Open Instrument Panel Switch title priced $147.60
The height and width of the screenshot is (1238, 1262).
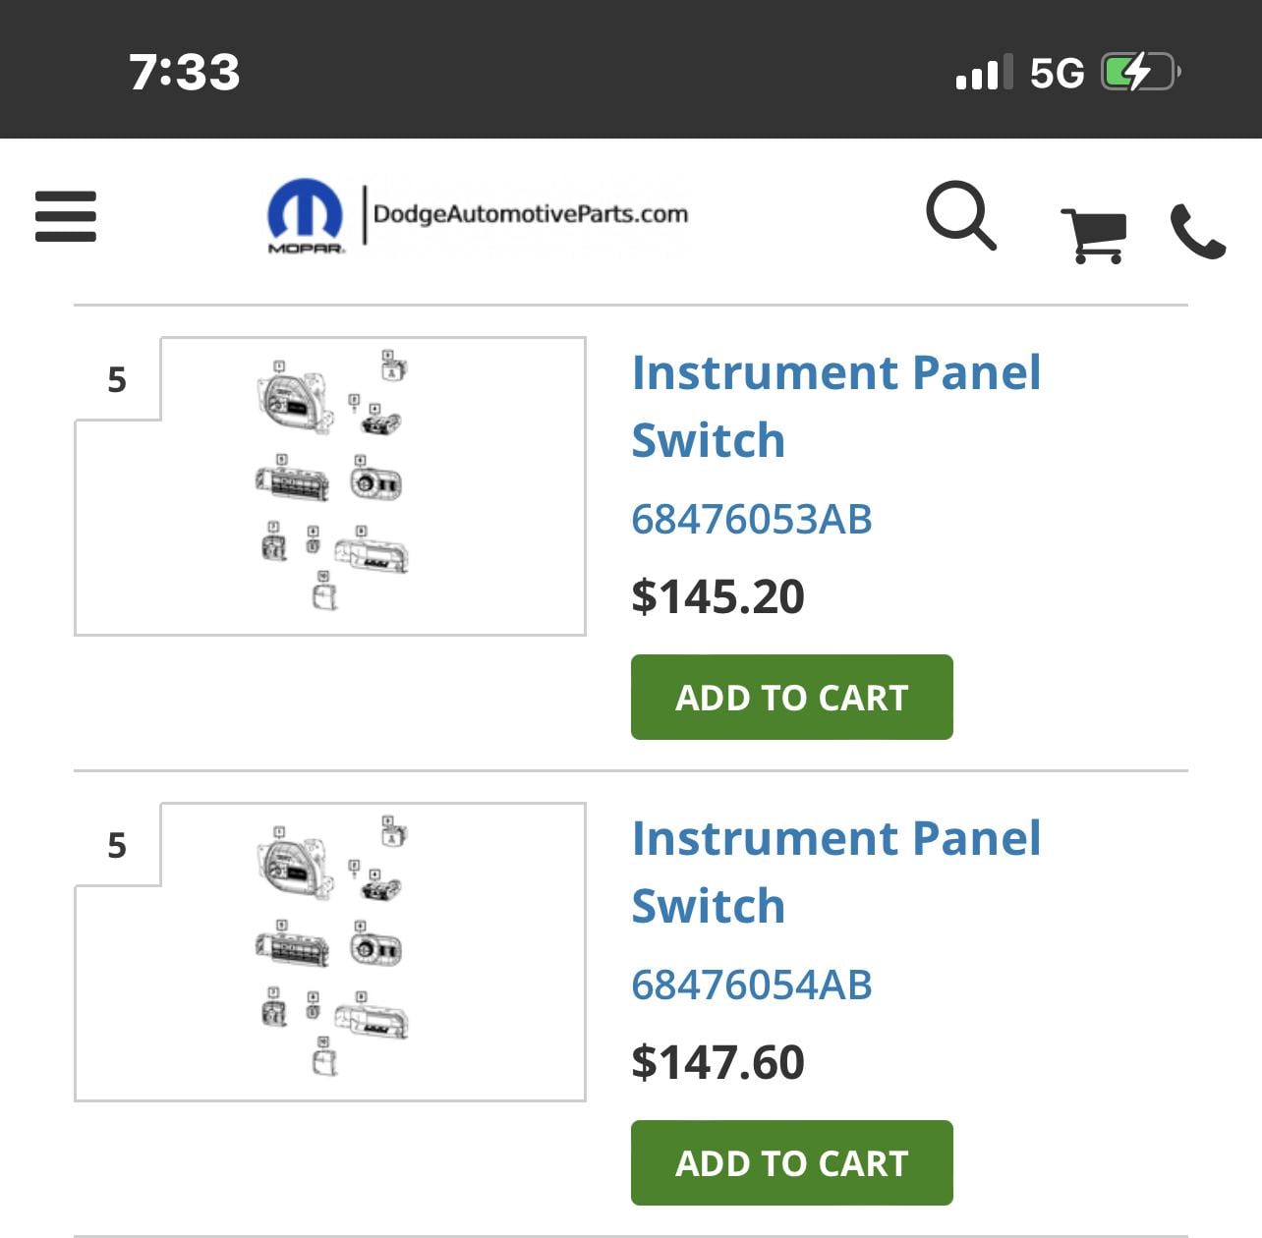[835, 872]
